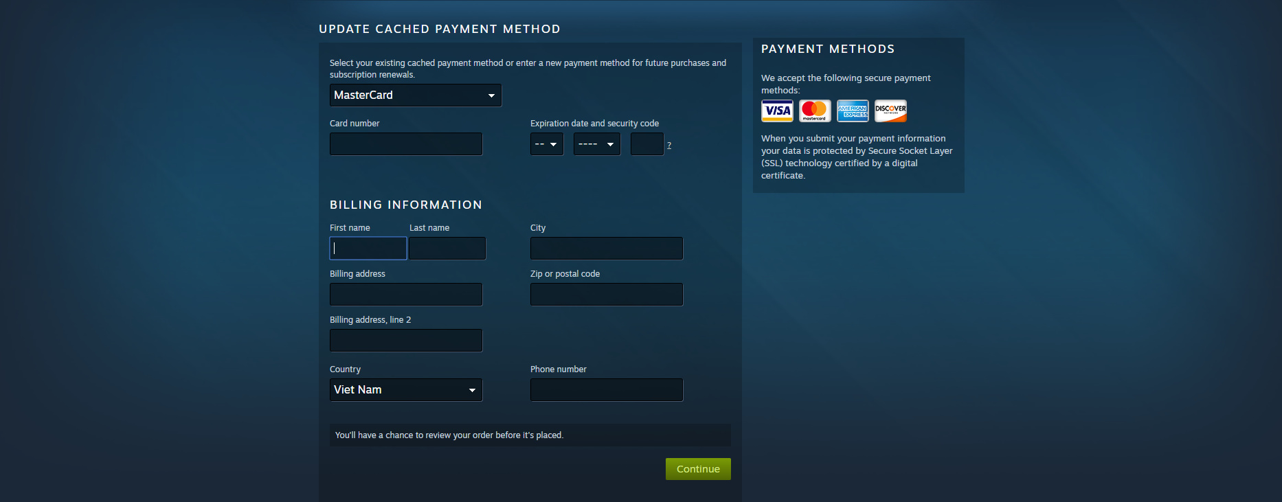Viewport: 1282px width, 502px height.
Task: Click the security code input box
Action: click(646, 144)
